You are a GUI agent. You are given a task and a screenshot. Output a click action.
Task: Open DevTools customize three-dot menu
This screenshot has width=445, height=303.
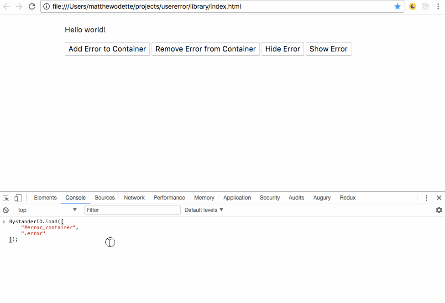[426, 198]
